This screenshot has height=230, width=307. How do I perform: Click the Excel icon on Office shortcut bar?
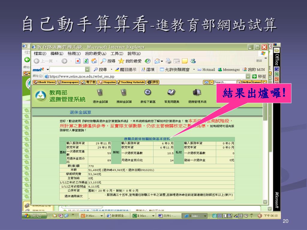[276, 74]
